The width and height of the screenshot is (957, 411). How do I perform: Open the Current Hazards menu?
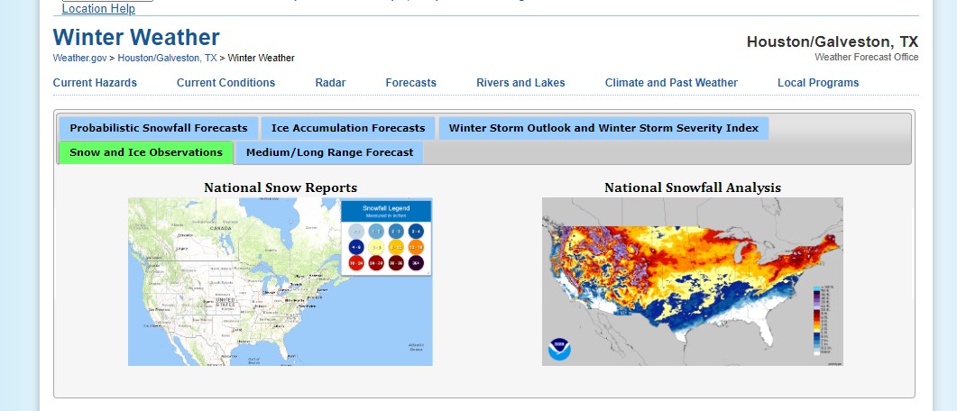(x=95, y=83)
